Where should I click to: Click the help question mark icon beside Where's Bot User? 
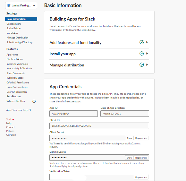pos(34,101)
